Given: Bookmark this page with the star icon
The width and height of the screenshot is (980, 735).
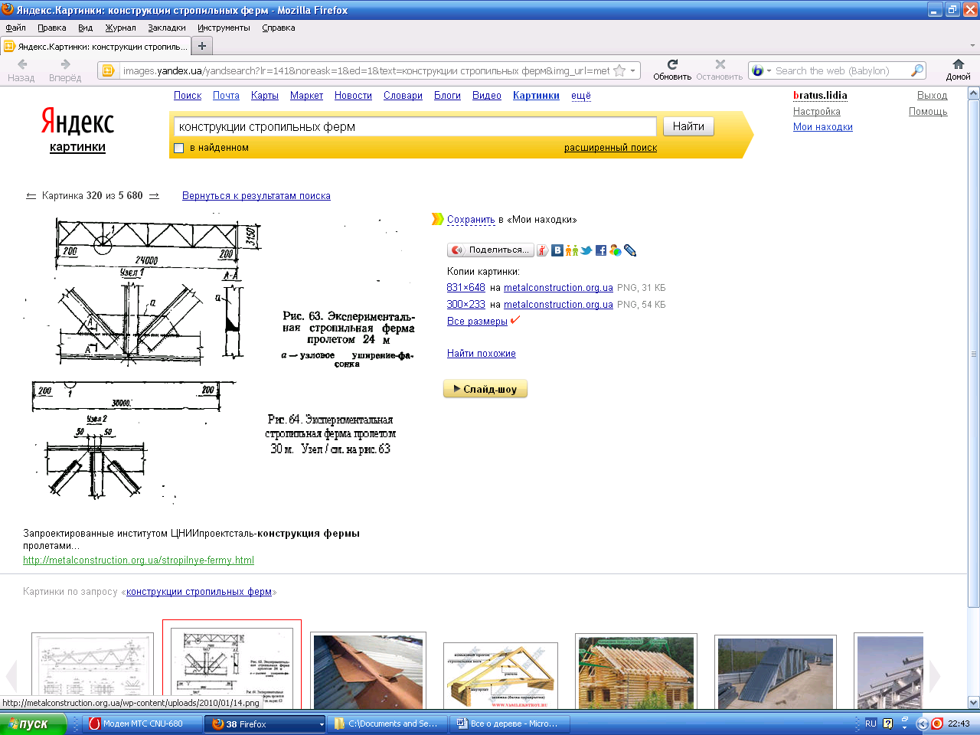Looking at the screenshot, I should pos(619,70).
